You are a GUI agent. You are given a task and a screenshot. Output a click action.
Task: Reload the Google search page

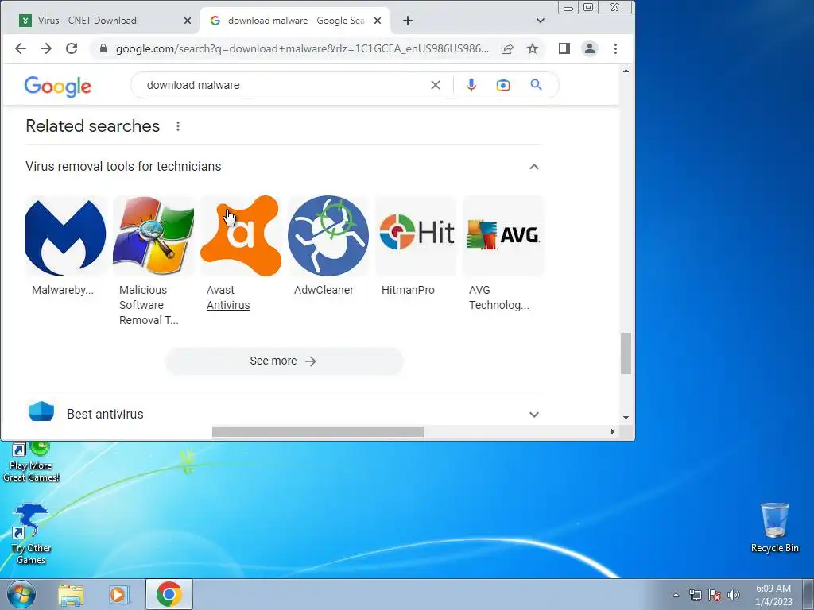point(72,48)
